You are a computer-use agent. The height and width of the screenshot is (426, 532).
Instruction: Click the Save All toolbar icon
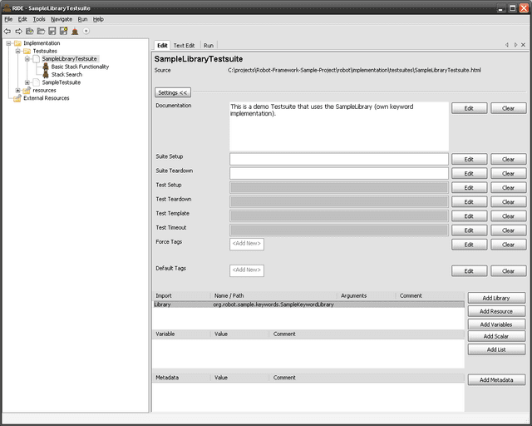click(63, 31)
